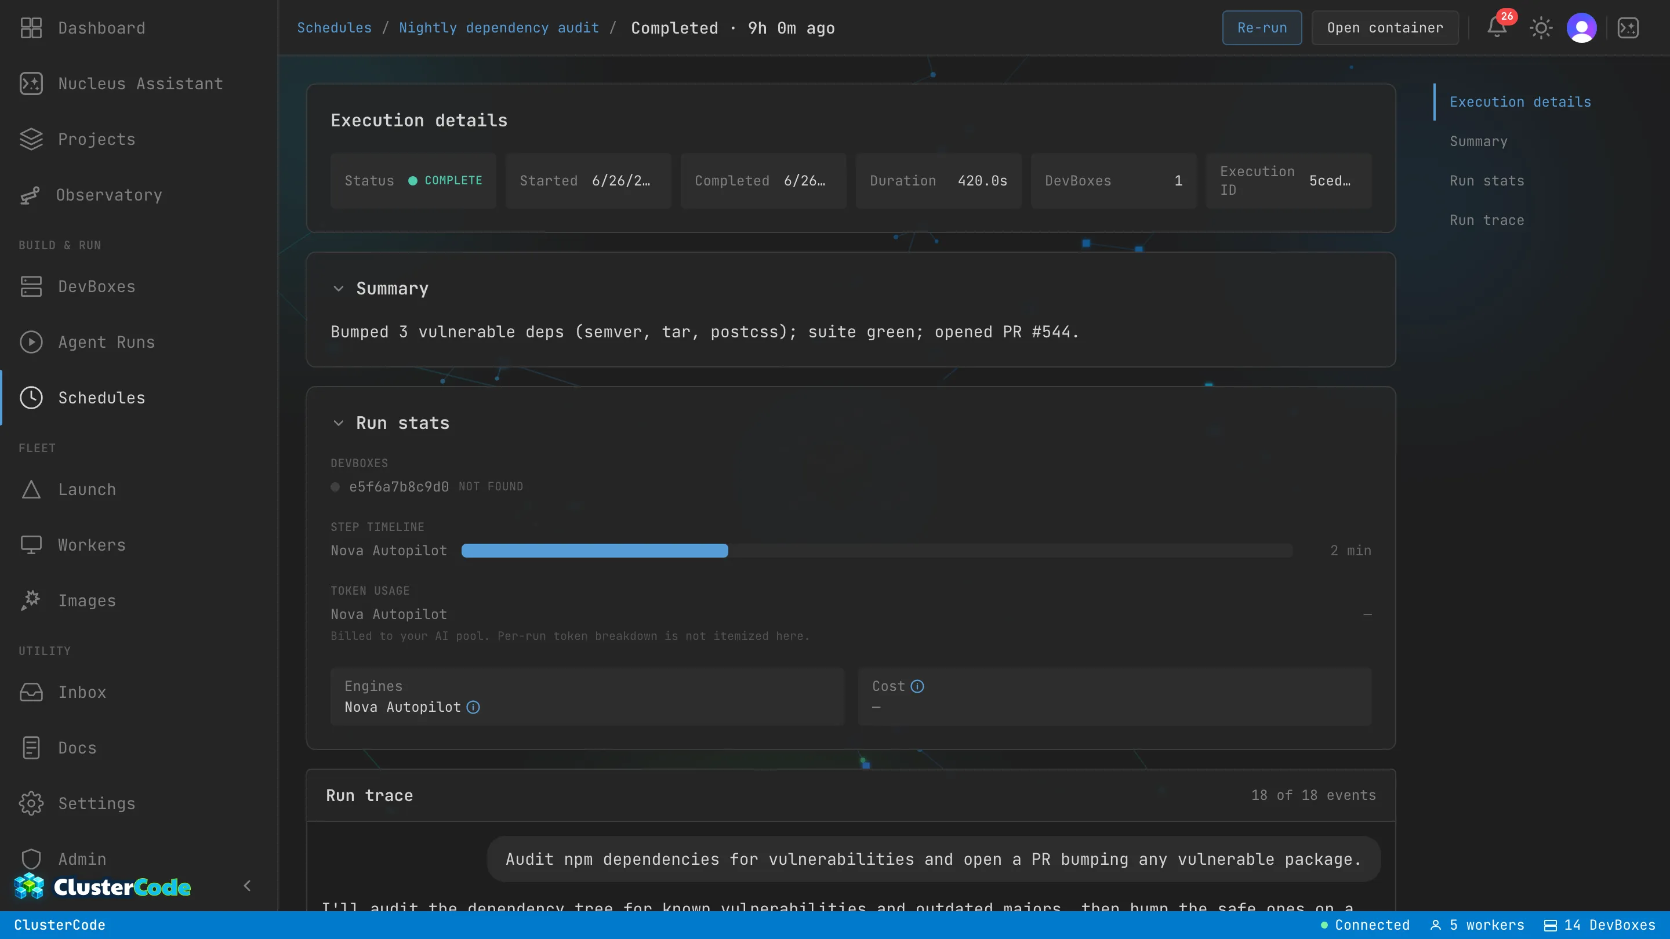Viewport: 1670px width, 939px height.
Task: Go to Dashboard in sidebar
Action: 139,28
